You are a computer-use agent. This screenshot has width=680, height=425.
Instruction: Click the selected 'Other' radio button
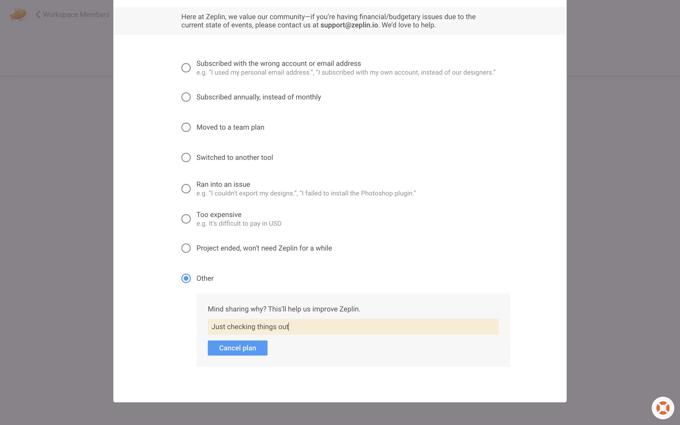[x=186, y=278]
